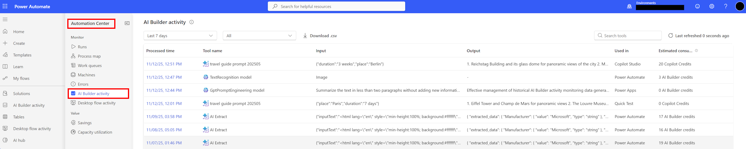Image resolution: width=746 pixels, height=149 pixels.
Task: Click Download .csv button
Action: click(x=320, y=35)
